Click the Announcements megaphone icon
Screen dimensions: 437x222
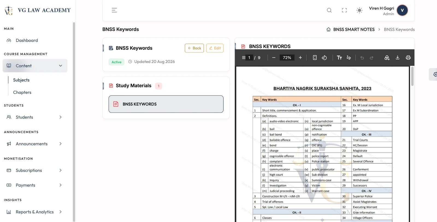[x=9, y=144]
